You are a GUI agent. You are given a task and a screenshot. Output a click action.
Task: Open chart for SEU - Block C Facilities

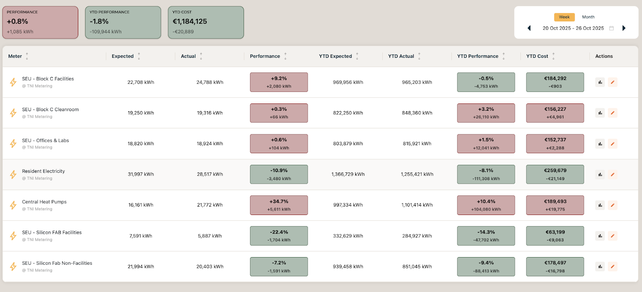tap(600, 82)
